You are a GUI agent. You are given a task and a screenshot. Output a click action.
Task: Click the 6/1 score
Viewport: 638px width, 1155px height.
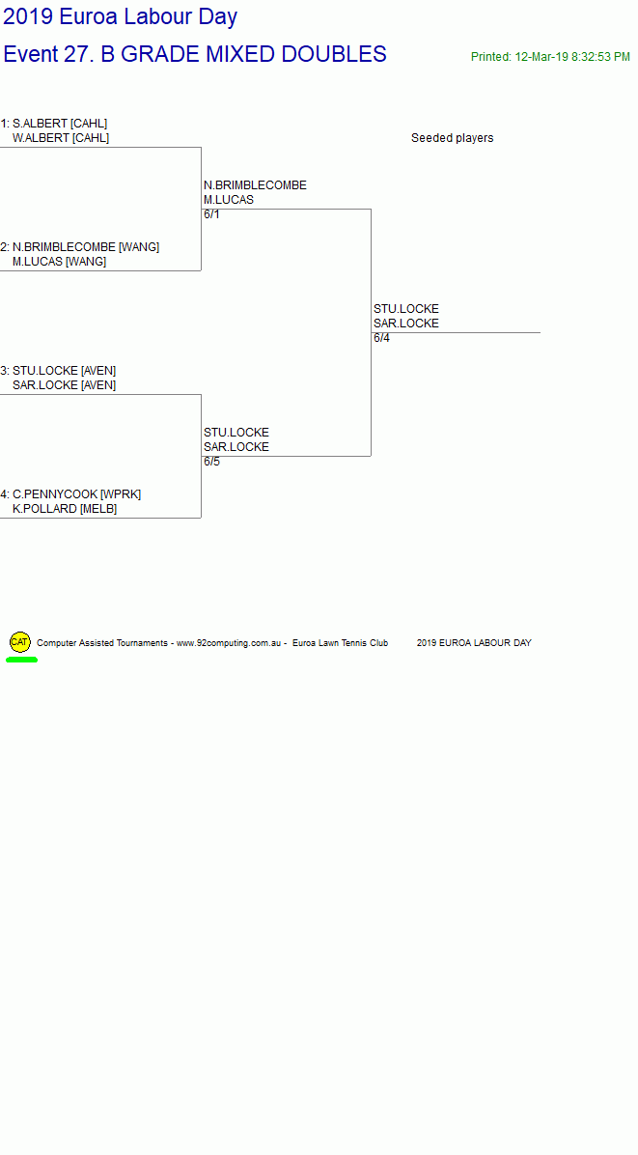(211, 214)
